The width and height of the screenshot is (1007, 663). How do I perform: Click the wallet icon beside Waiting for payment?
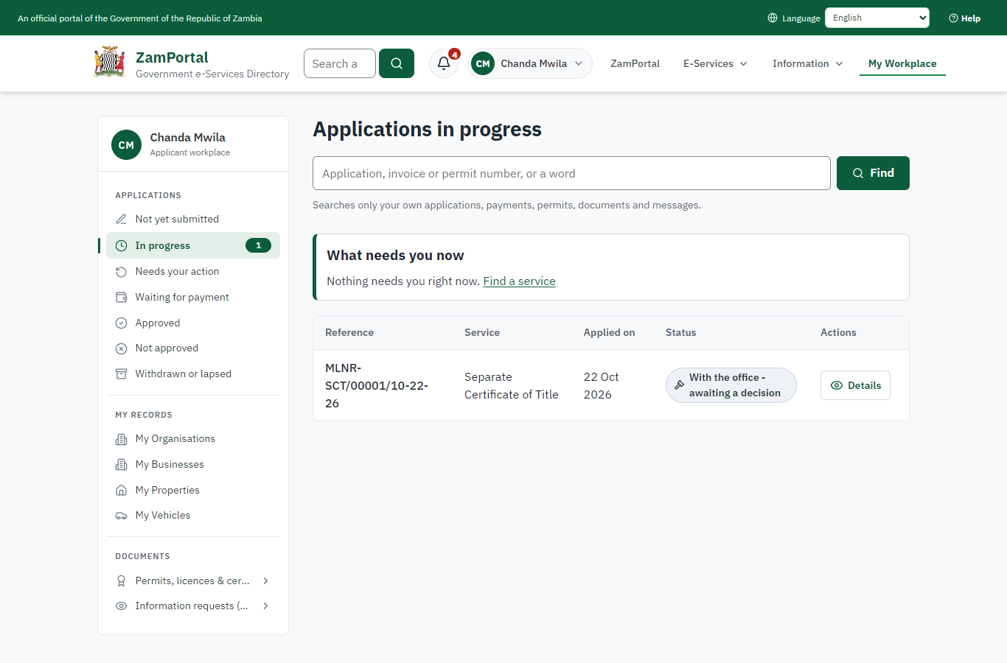(x=122, y=297)
